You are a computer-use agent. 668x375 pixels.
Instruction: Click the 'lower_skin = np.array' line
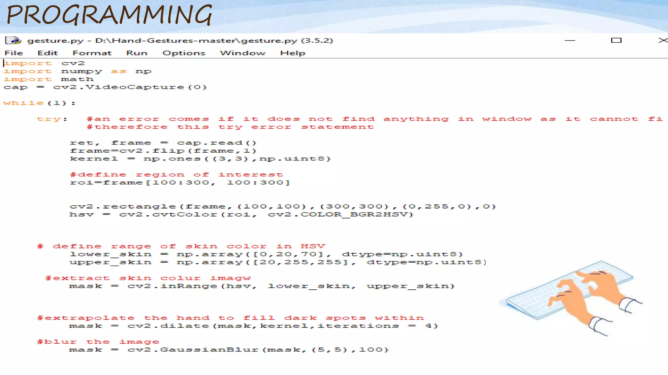pyautogui.click(x=266, y=254)
